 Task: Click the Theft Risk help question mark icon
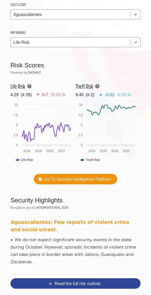point(97,86)
